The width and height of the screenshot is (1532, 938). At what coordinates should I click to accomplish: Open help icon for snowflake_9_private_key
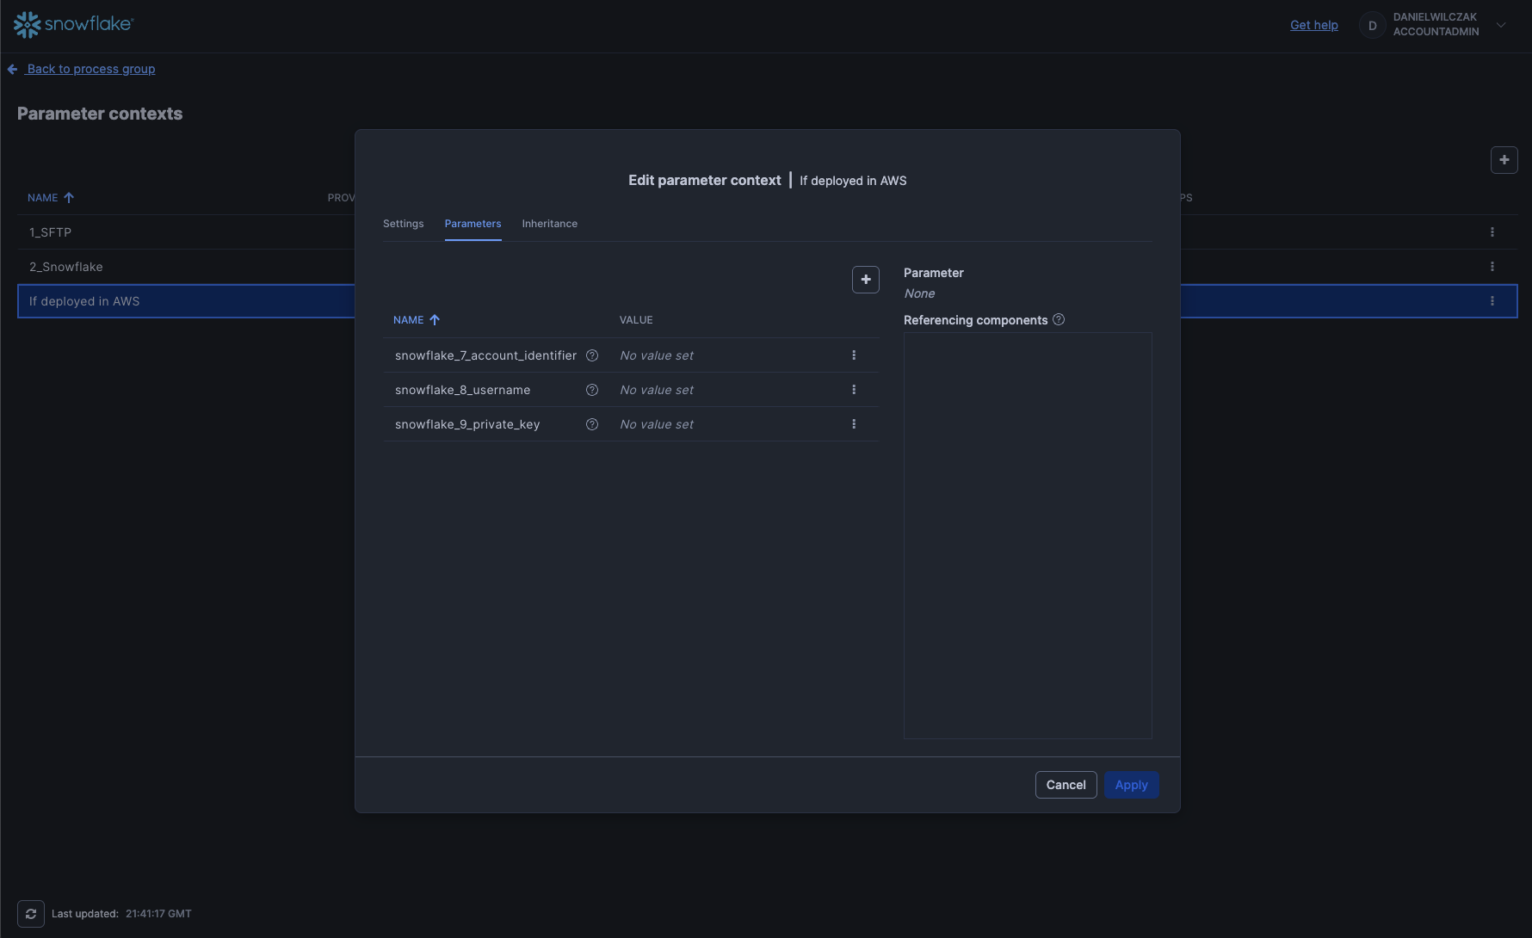[592, 424]
